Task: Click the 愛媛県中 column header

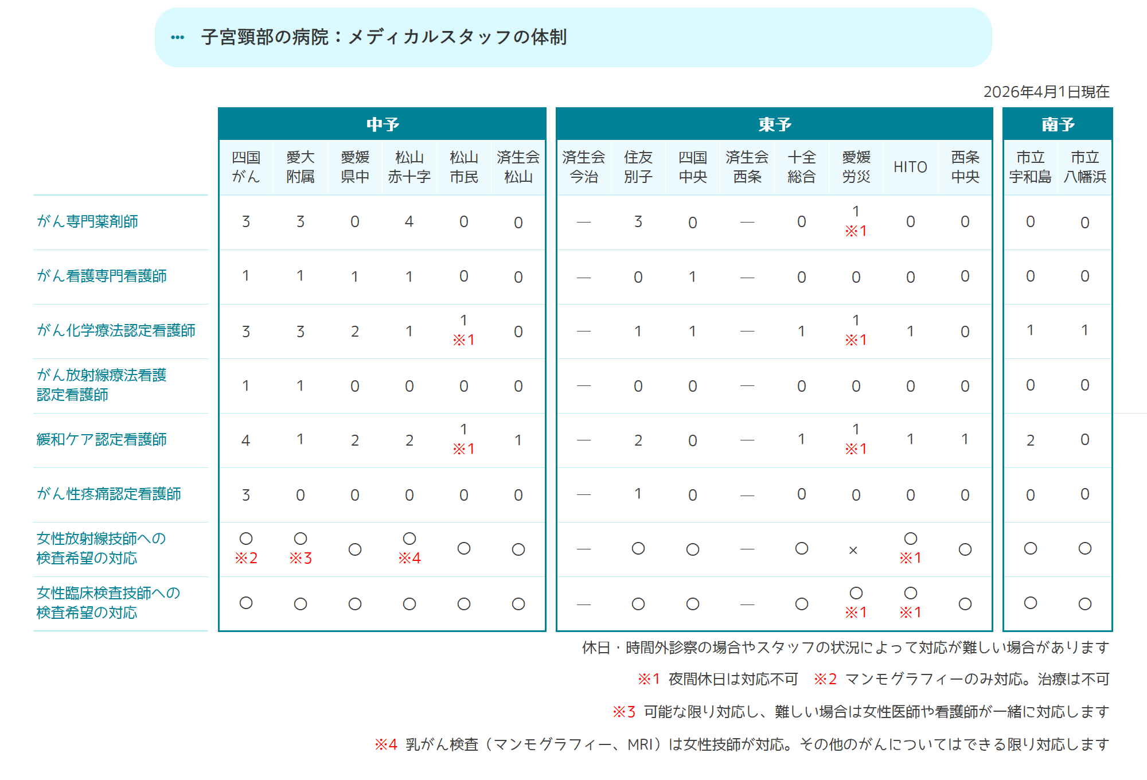Action: tap(355, 167)
